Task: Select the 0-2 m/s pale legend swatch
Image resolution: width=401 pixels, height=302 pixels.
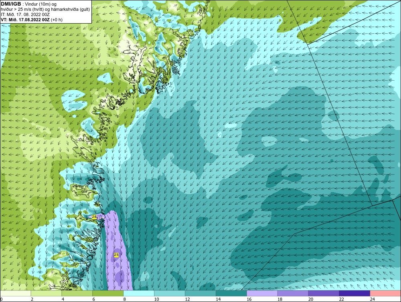Action: click(x=16, y=293)
